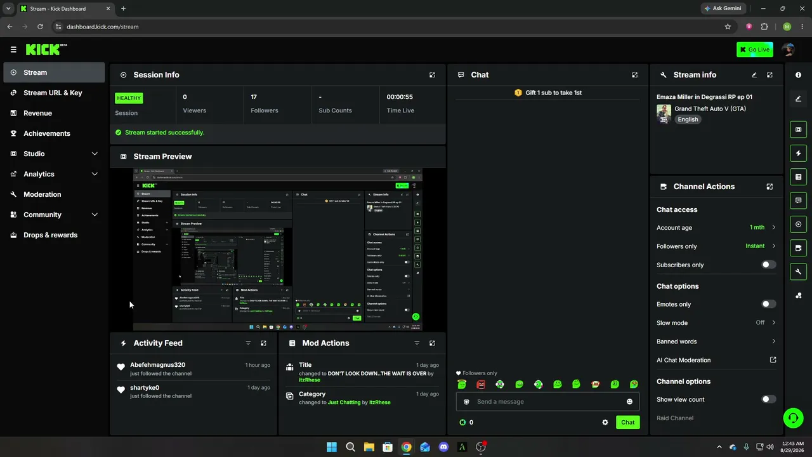Click Raid Channel option
The height and width of the screenshot is (457, 812).
point(675,418)
